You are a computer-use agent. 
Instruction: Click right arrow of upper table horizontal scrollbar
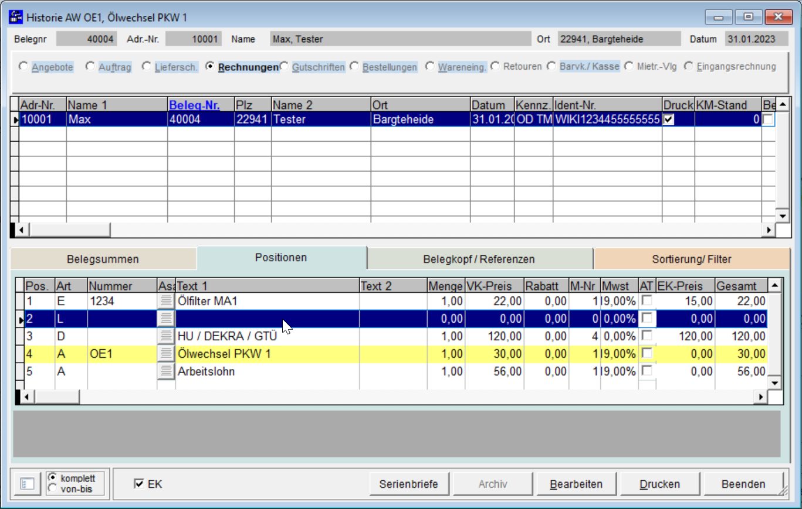click(x=769, y=230)
